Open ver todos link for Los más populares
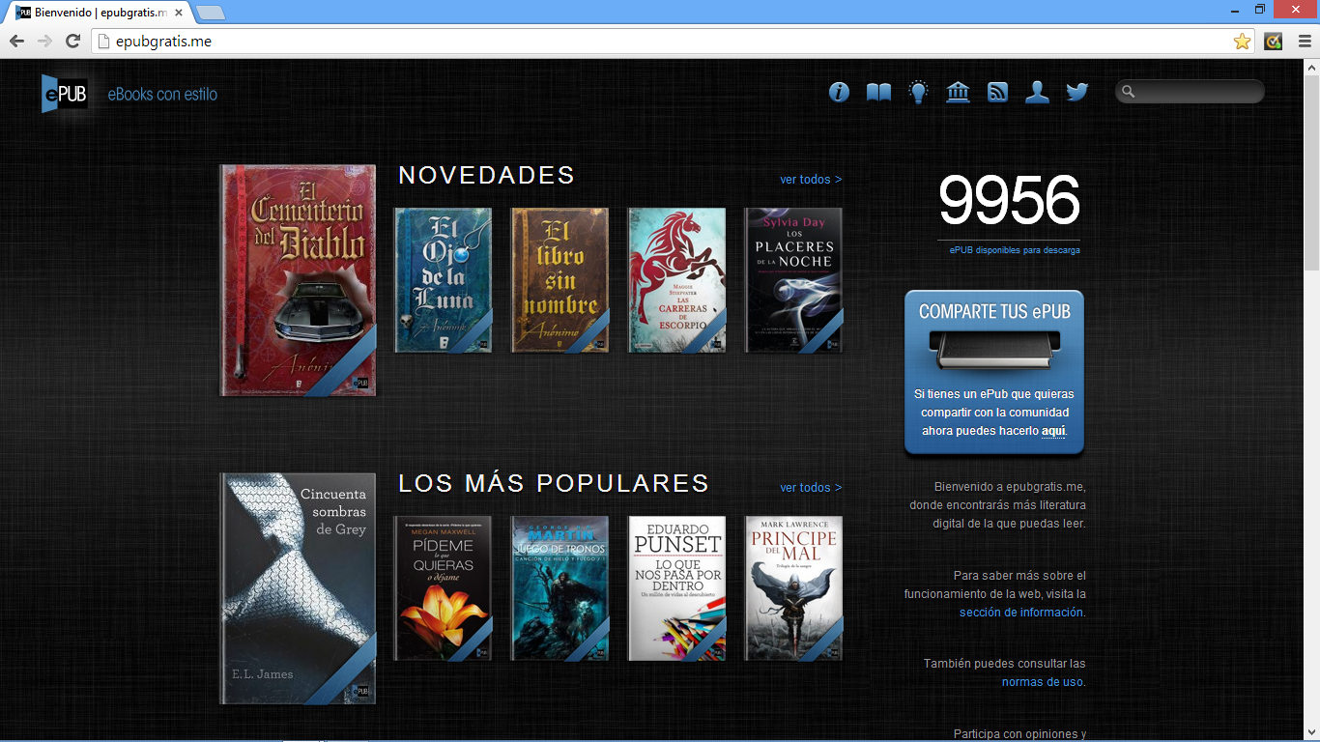 click(x=811, y=488)
